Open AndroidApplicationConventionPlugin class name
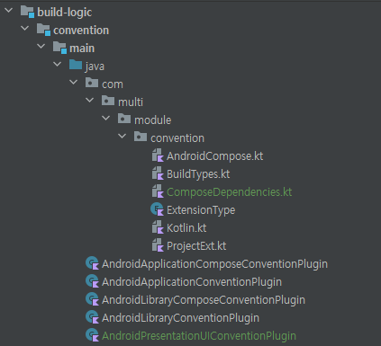381x346 pixels. click(x=192, y=282)
